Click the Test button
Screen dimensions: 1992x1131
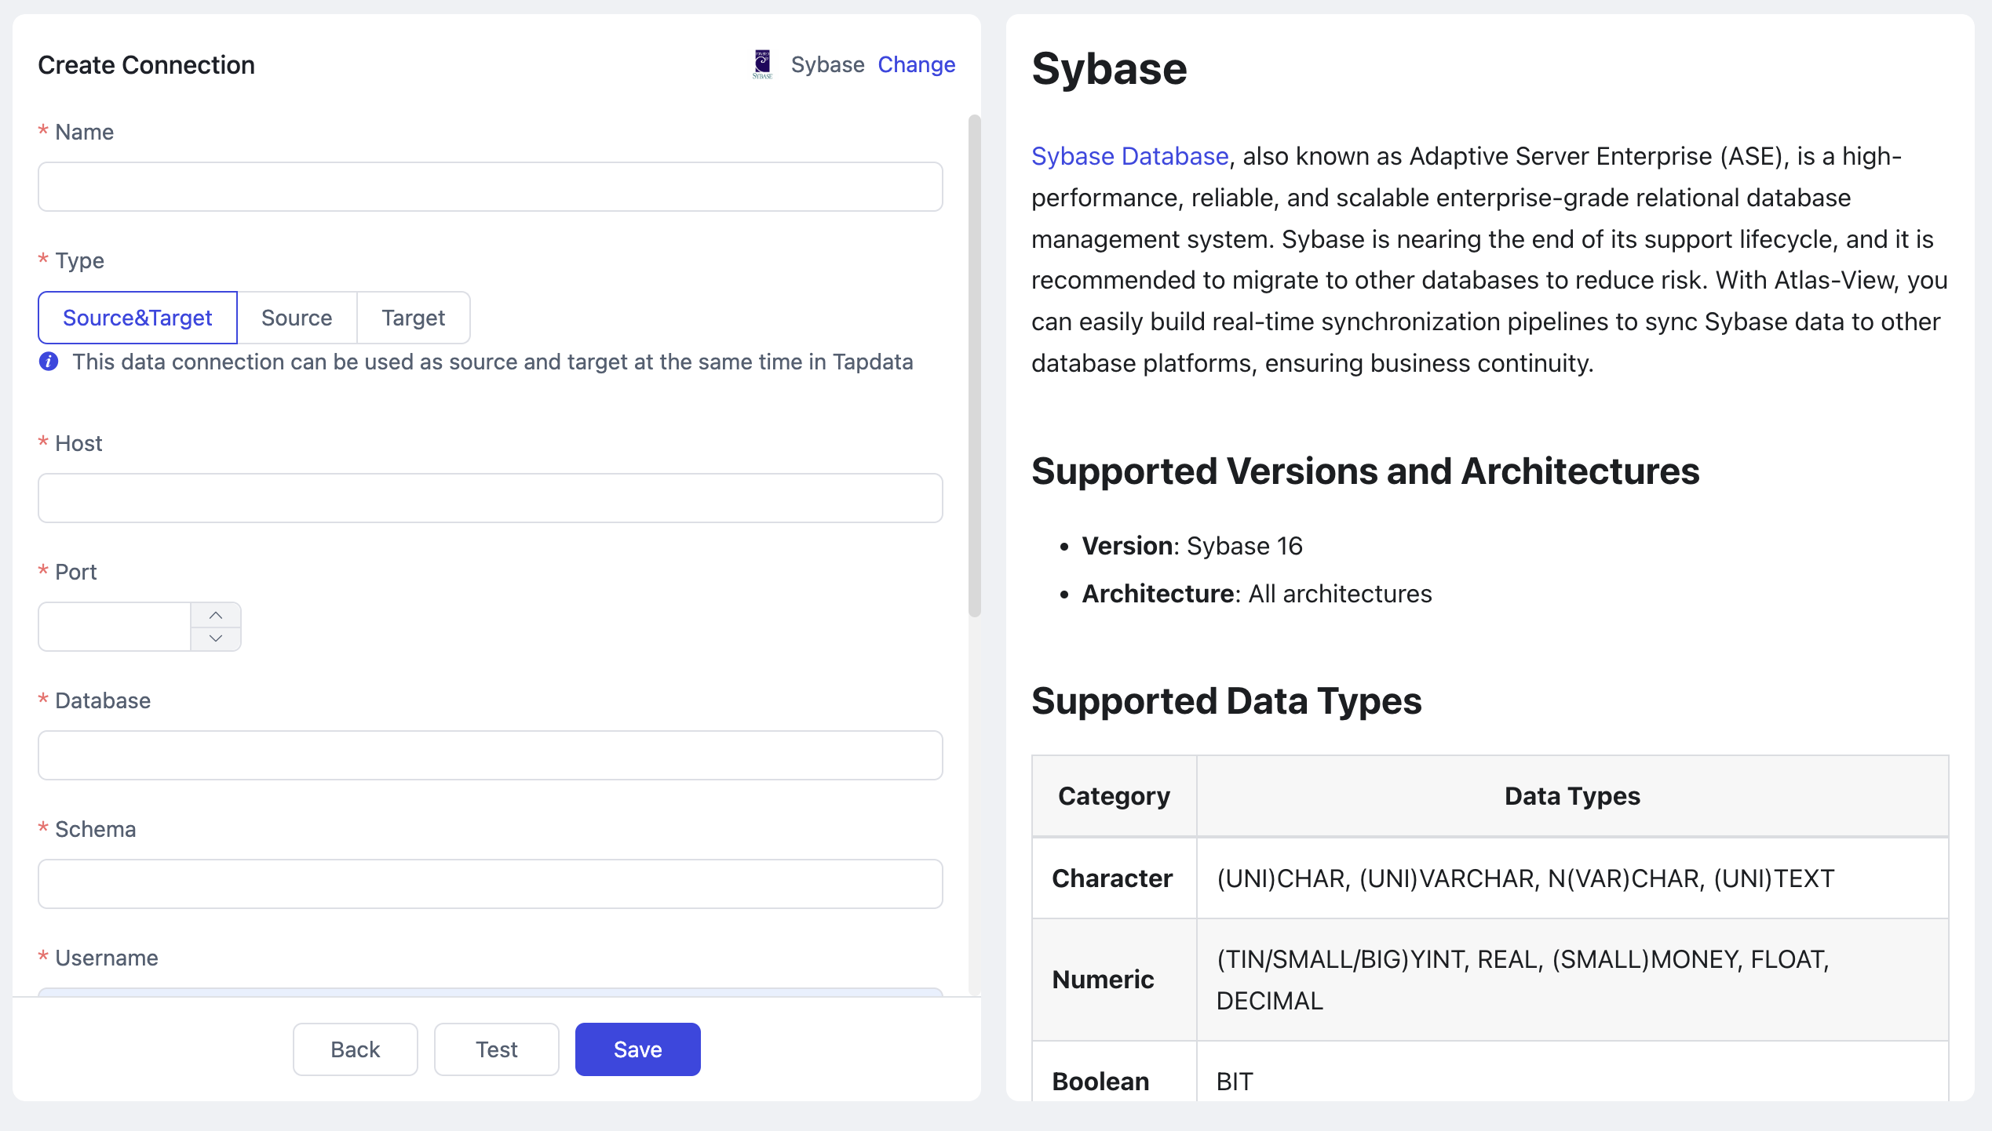tap(497, 1049)
